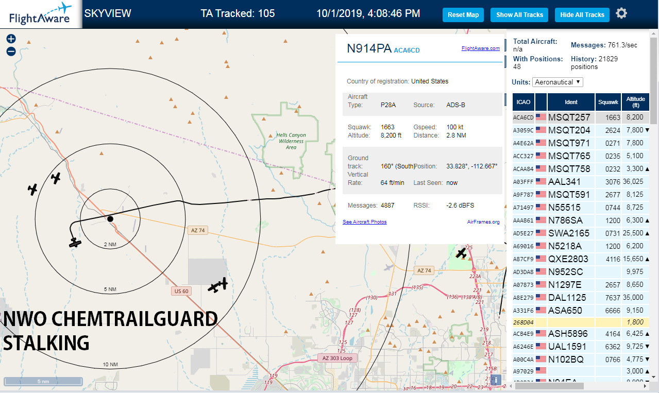
Task: Sort table by Squawk column header
Action: pos(608,102)
